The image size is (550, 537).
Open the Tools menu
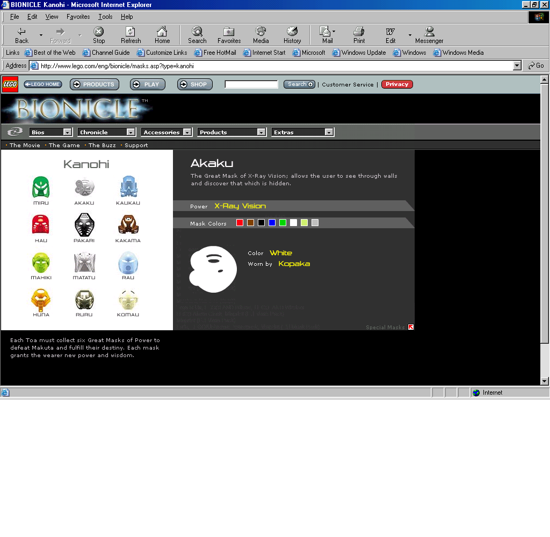(105, 17)
